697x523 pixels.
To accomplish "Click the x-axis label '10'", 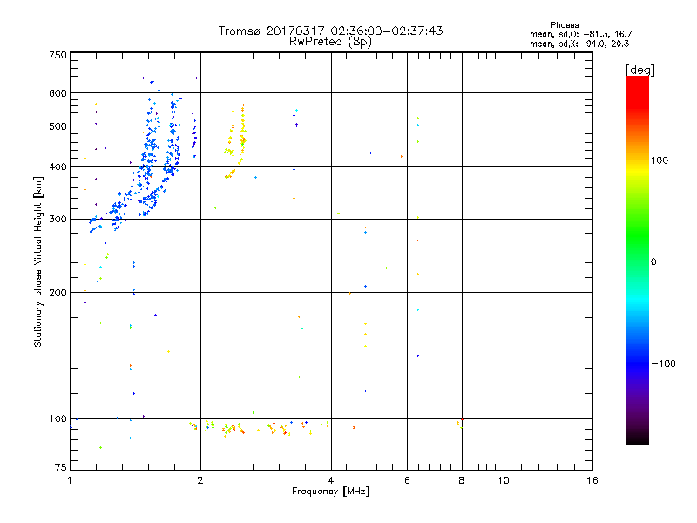I will point(504,480).
